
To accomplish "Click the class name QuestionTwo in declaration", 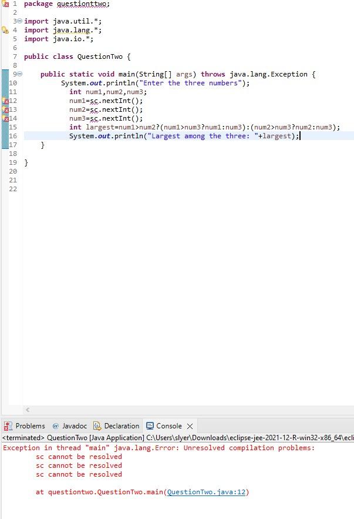I will point(100,56).
